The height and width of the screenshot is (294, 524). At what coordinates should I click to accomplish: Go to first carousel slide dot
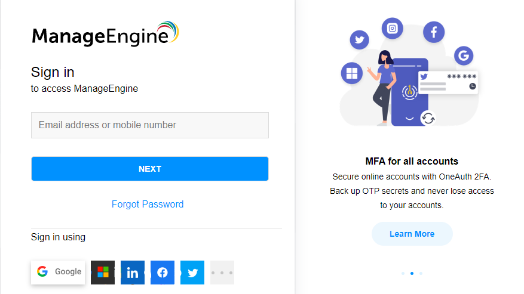point(403,273)
